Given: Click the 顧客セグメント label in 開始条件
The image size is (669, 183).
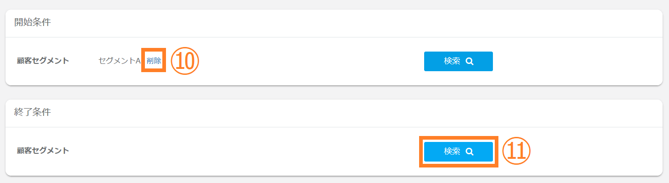Looking at the screenshot, I should tap(43, 61).
